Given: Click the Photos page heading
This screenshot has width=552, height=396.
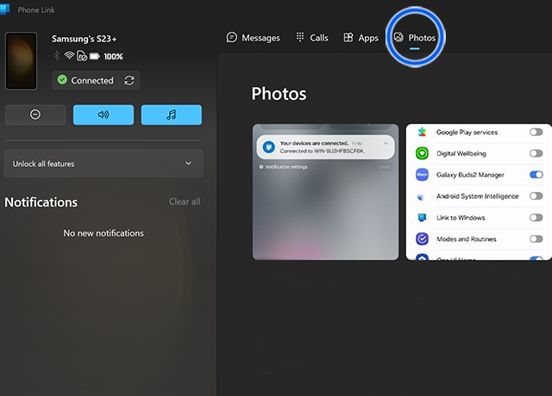Looking at the screenshot, I should tap(279, 94).
